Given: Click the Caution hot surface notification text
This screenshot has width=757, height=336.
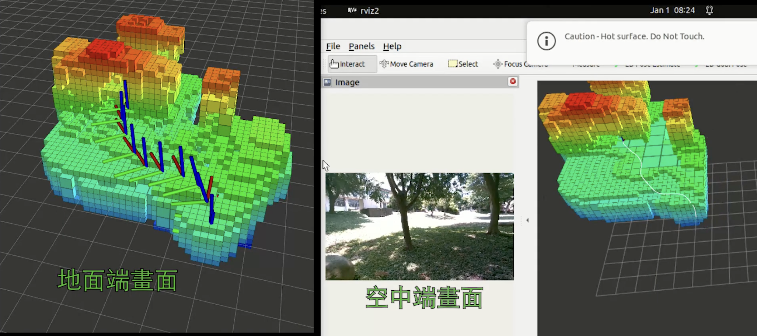Looking at the screenshot, I should 634,36.
